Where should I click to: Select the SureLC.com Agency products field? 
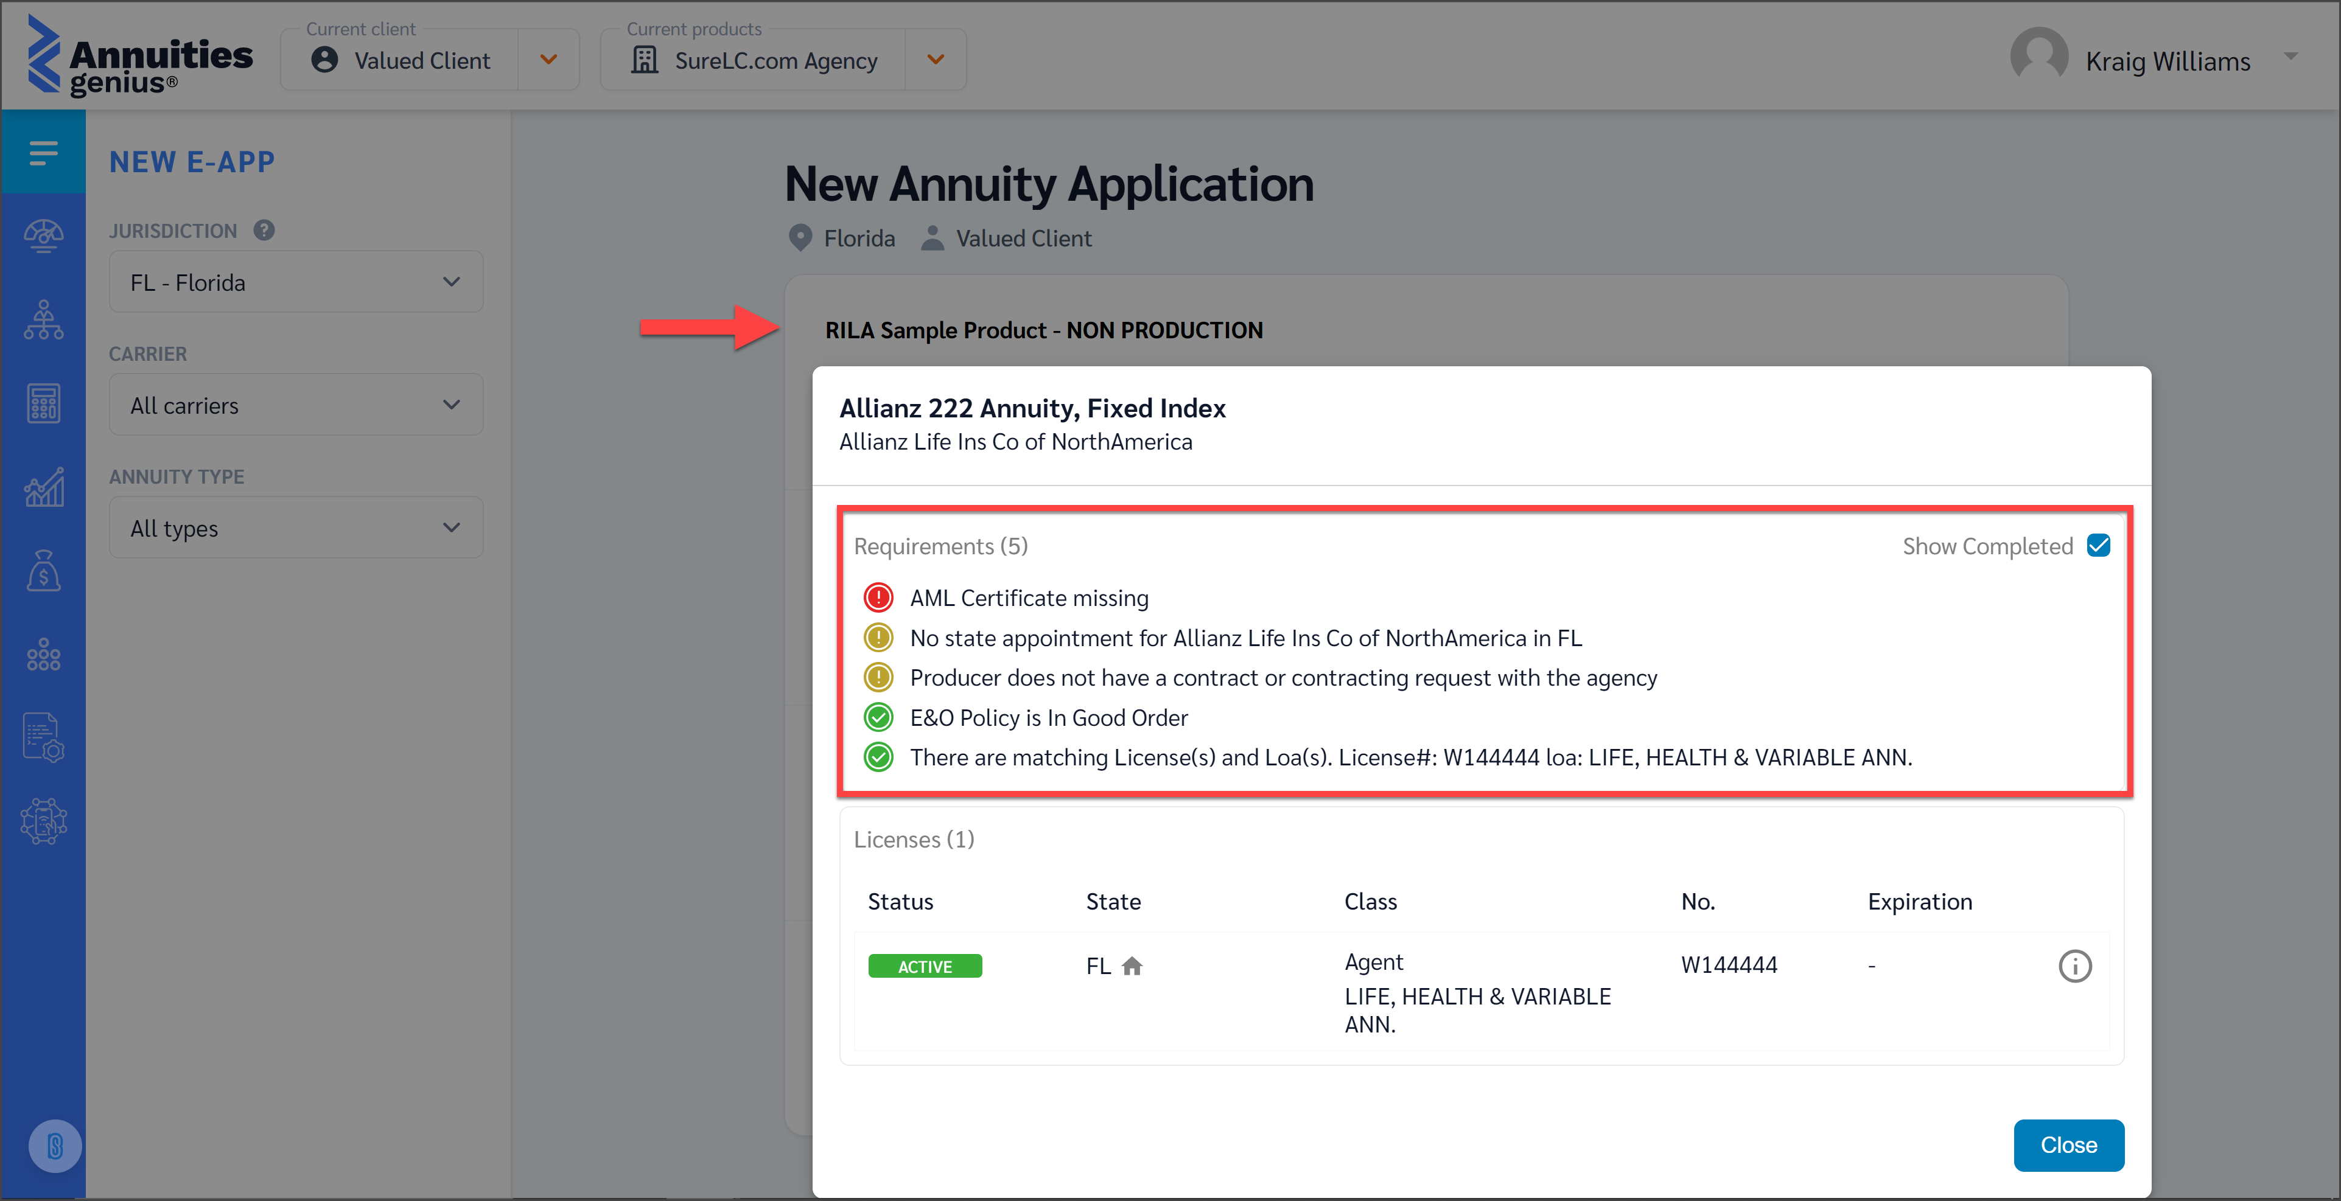click(x=754, y=60)
